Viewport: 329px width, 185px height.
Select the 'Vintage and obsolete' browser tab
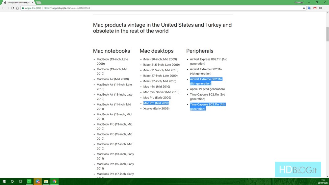pos(18,3)
